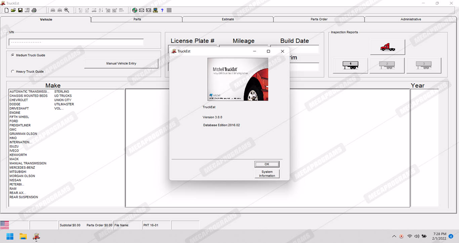Click OK in the TruckEst about dialog

point(267,164)
